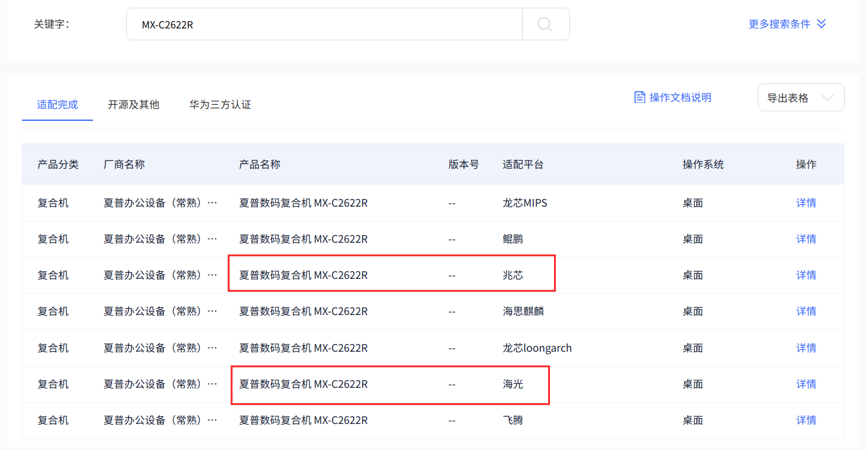
Task: Click the product name in the 龙芯loongarch row
Action: point(304,348)
